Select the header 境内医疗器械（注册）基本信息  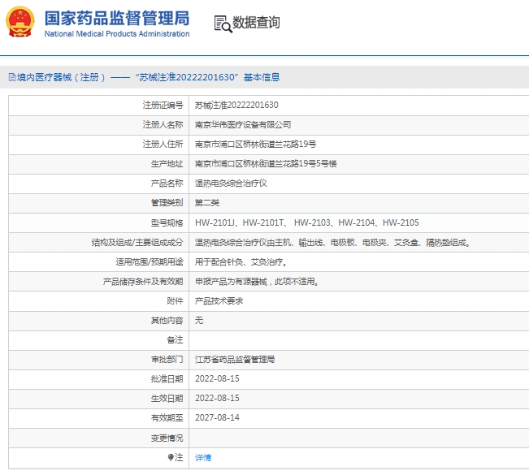(145, 77)
